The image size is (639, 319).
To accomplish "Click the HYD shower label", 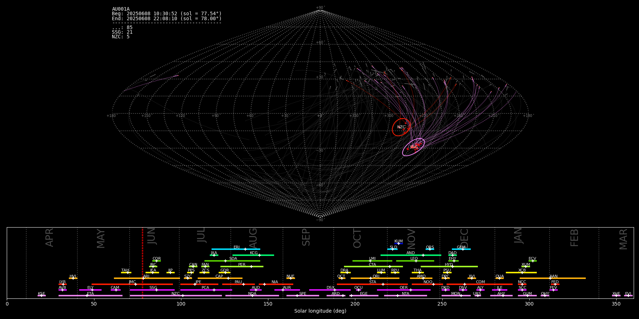I will (449, 265).
